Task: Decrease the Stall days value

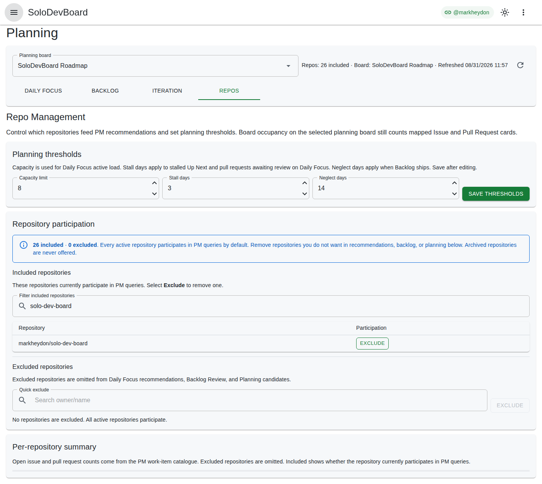Action: (x=305, y=194)
